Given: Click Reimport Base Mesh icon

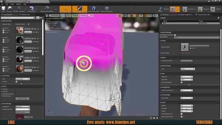Looking at the screenshot, I should (x=47, y=8).
